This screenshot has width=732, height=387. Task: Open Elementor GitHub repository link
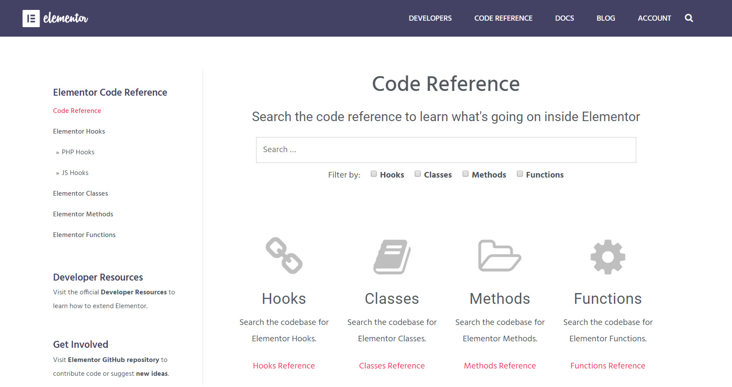click(114, 360)
